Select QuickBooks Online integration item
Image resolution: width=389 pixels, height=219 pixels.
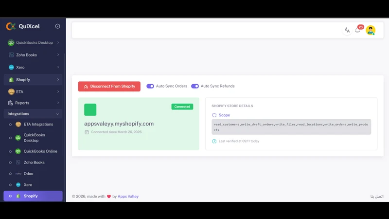pos(33,151)
